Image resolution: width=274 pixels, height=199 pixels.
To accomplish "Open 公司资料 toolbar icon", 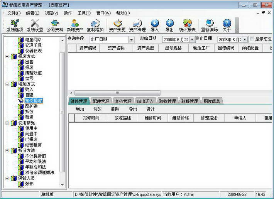I will coord(55,25).
